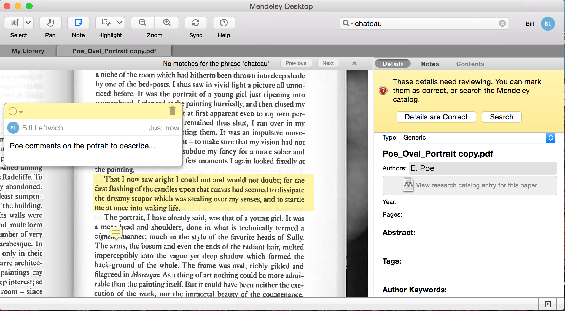This screenshot has width=565, height=311.
Task: View research catalog entry for this paper
Action: tap(470, 185)
